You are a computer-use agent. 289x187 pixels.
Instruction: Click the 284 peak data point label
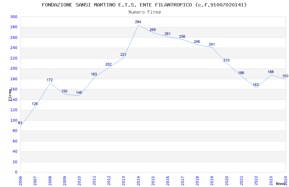[x=138, y=22]
